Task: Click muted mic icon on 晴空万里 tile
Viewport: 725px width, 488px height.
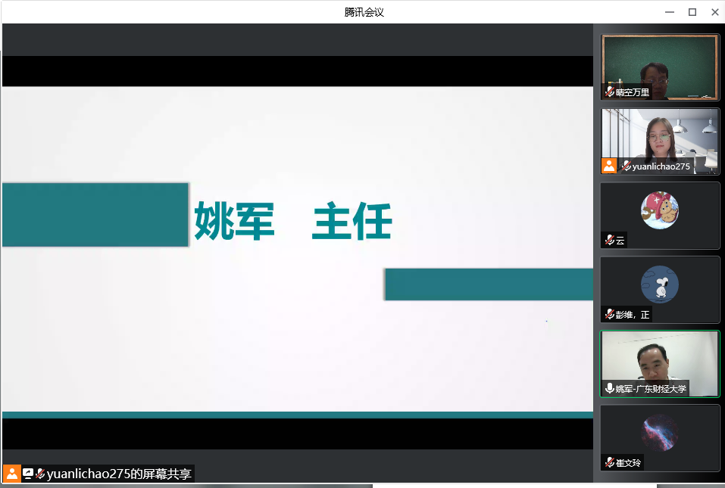Action: pos(610,92)
